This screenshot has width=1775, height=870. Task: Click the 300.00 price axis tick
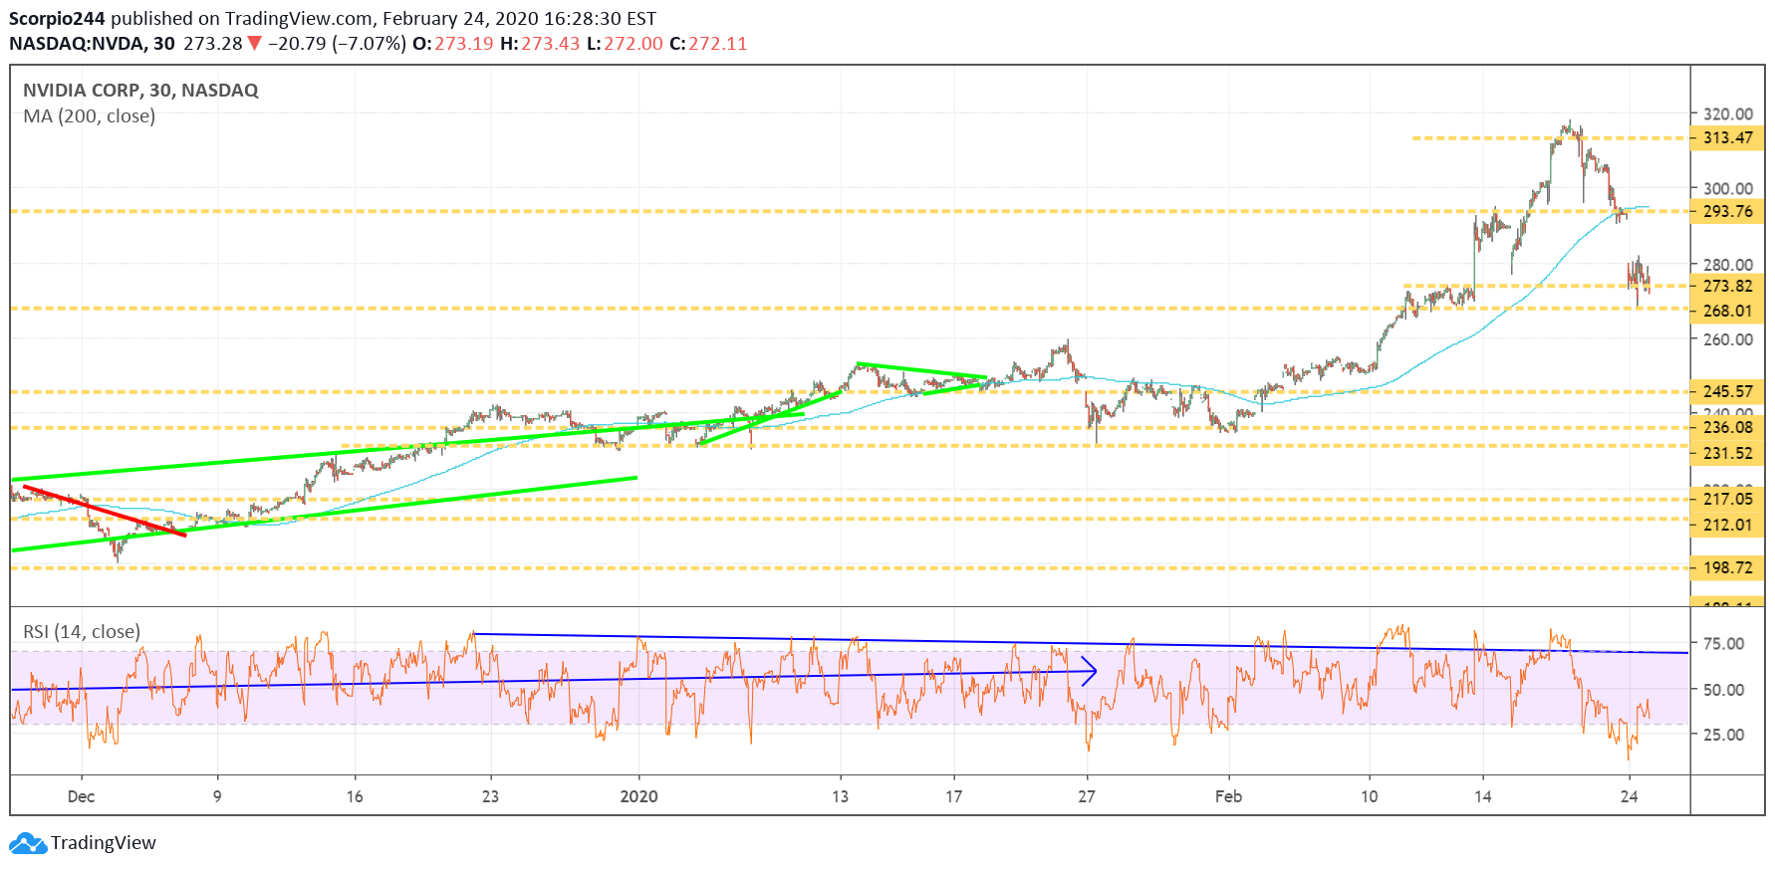(x=1728, y=189)
